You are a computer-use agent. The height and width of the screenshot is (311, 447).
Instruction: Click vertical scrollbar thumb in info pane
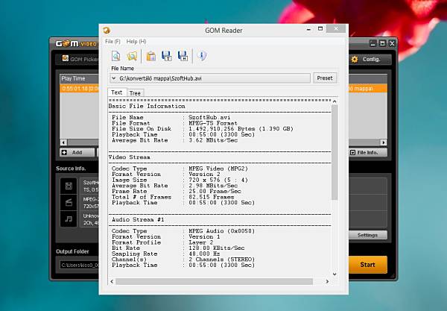[x=335, y=152]
